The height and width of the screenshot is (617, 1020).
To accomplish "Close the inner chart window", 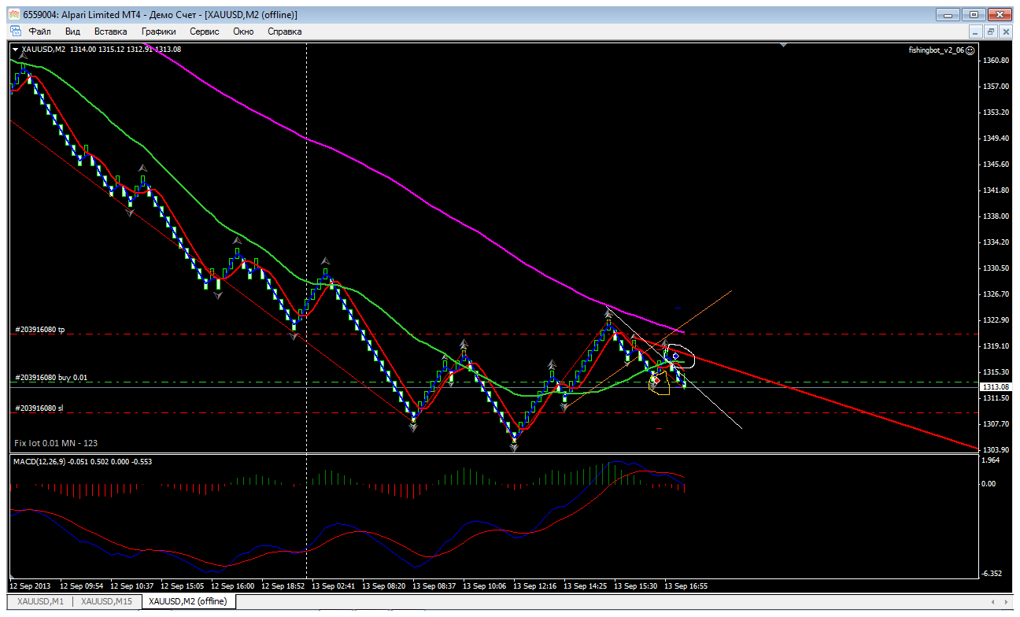I will pyautogui.click(x=1004, y=31).
